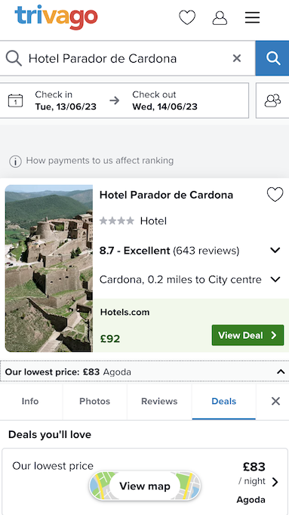
Task: Switch to the Photos tab
Action: (x=95, y=402)
